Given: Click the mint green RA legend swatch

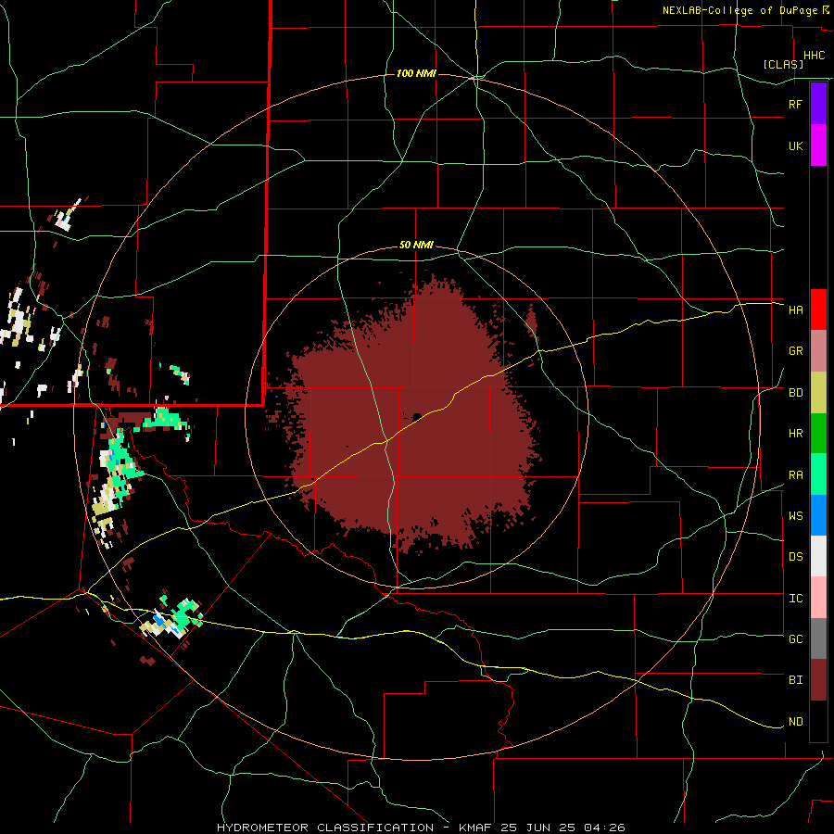Looking at the screenshot, I should coord(818,474).
